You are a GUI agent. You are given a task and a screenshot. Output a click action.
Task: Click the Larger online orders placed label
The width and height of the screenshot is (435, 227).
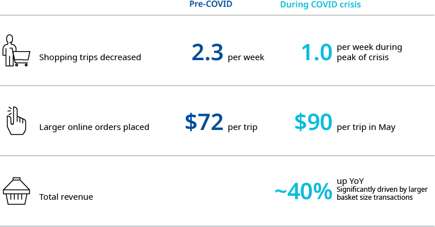[94, 127]
